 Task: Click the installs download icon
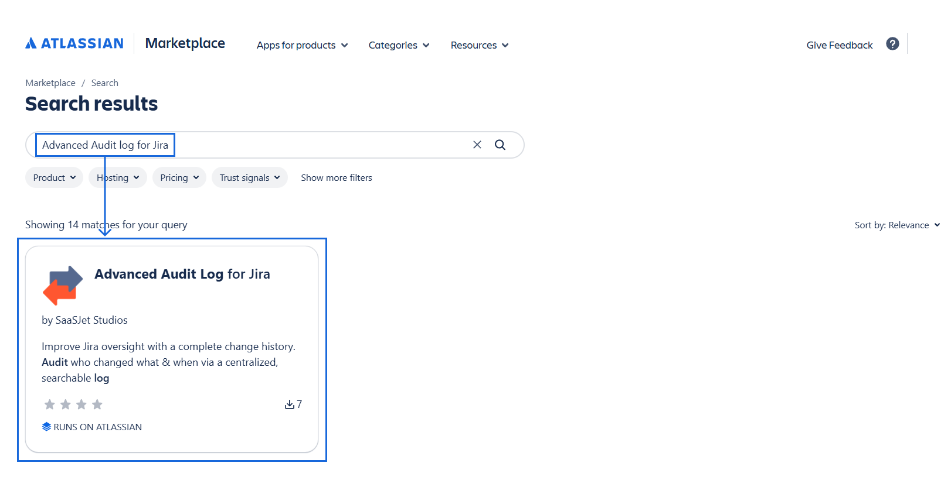[289, 404]
